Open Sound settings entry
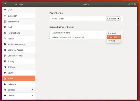Image resolution: width=140 pixels, height=101 pixels. pos(19,73)
